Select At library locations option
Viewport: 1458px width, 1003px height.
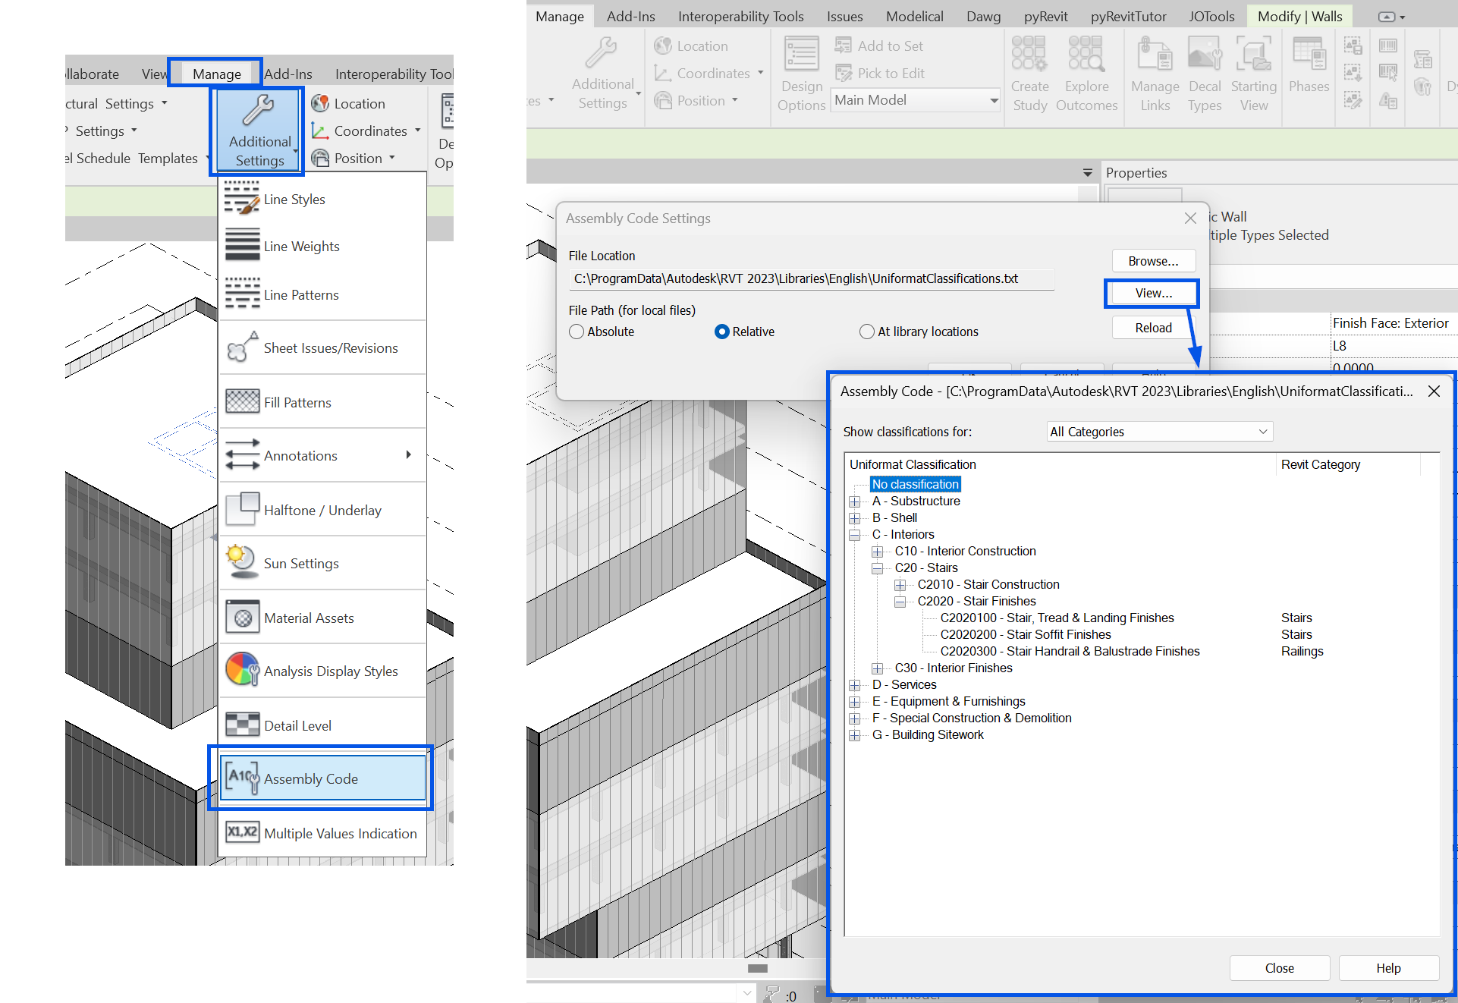click(867, 332)
